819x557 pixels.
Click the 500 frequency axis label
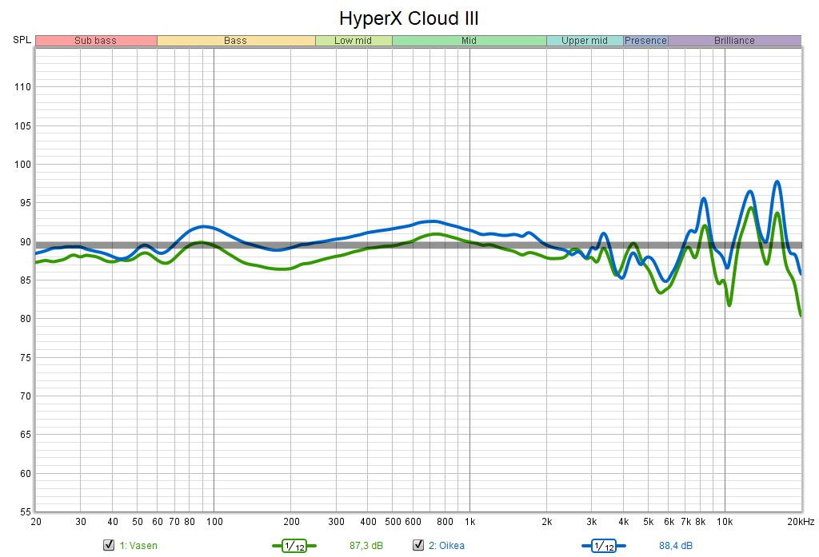click(x=393, y=522)
